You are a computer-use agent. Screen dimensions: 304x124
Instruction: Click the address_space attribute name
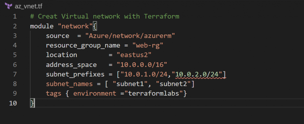tap(71, 65)
